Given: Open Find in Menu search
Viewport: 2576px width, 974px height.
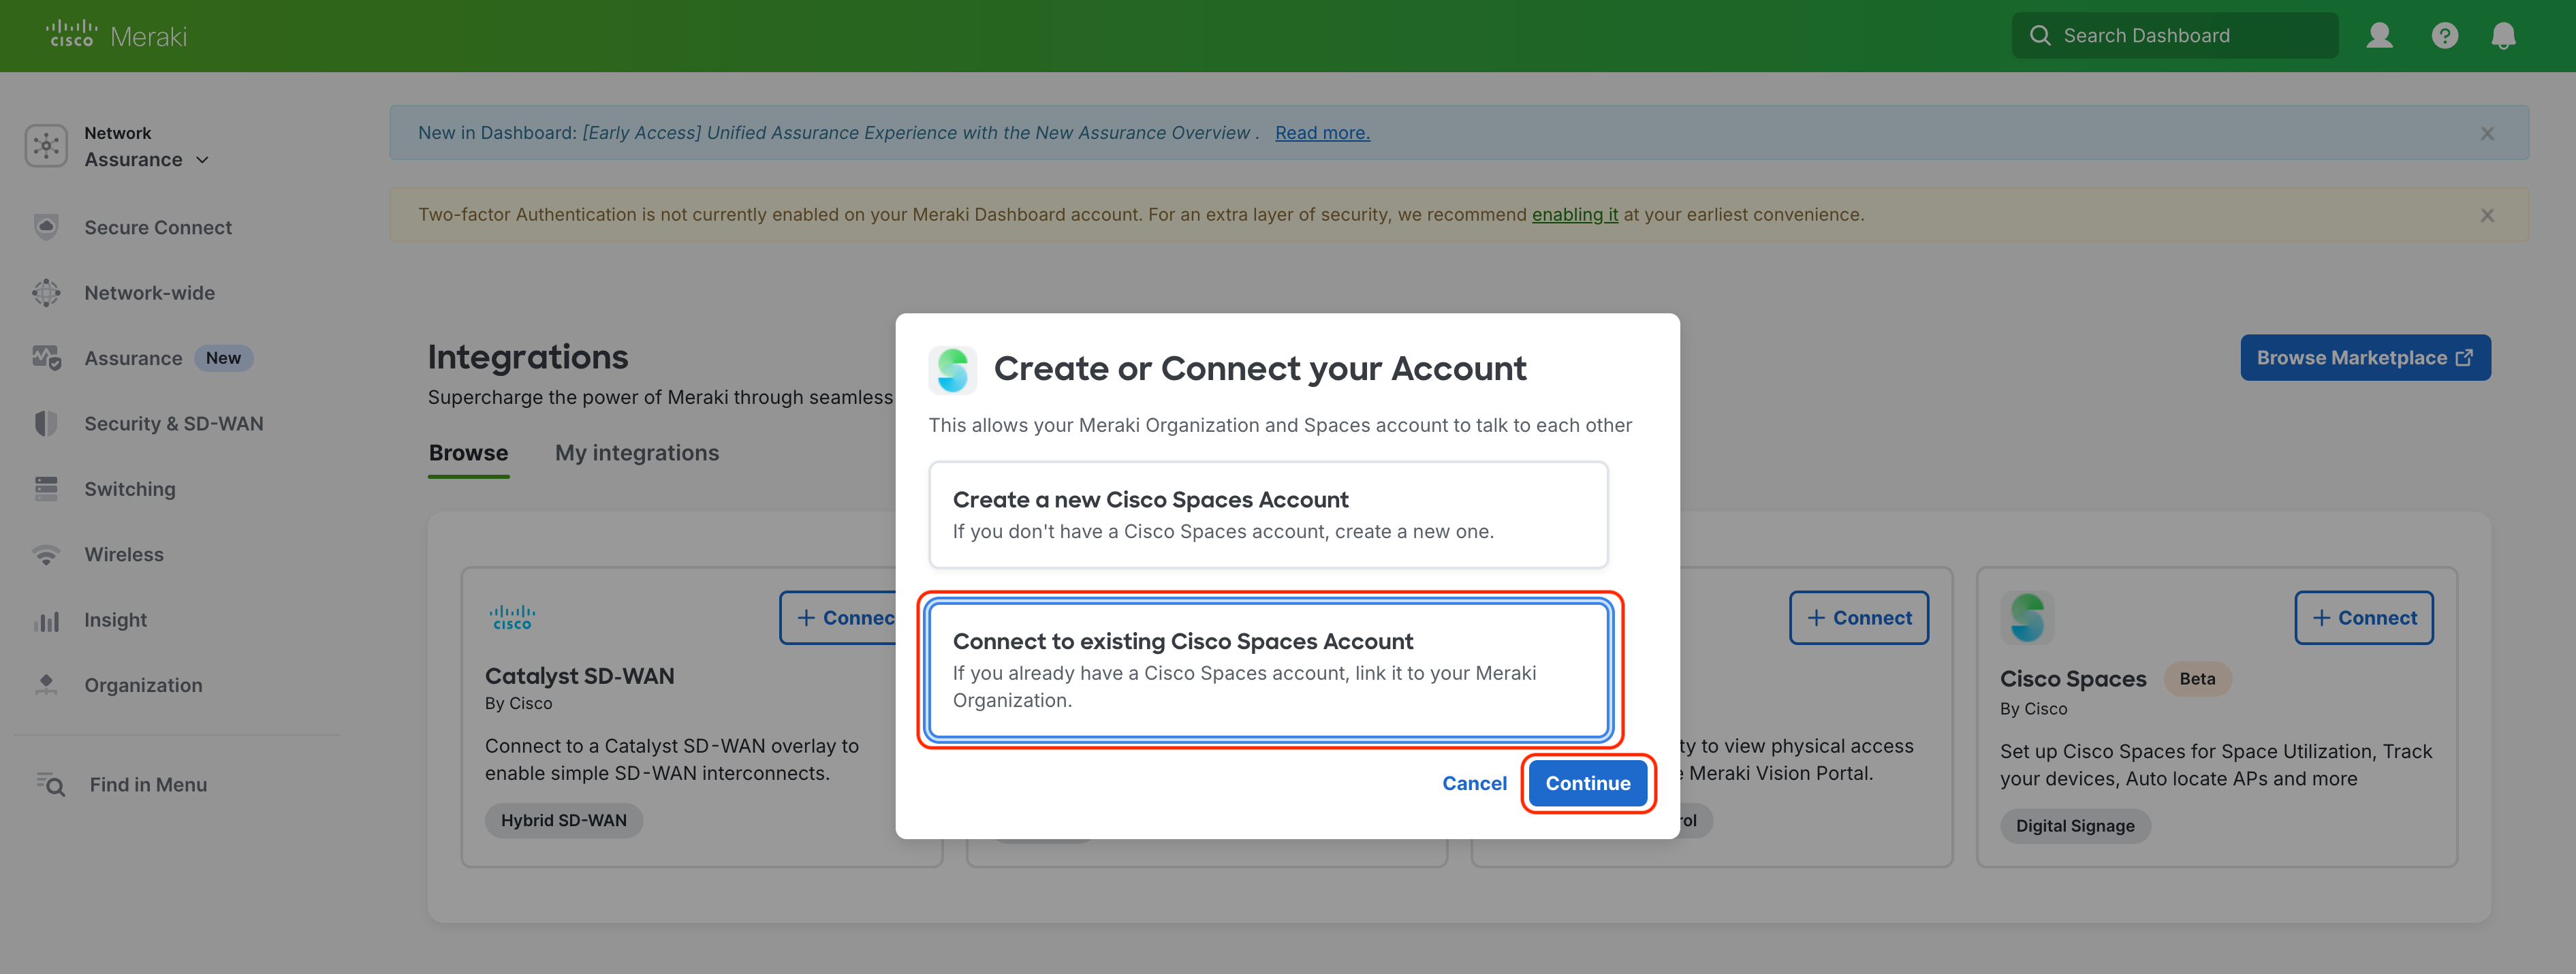Looking at the screenshot, I should click(147, 785).
